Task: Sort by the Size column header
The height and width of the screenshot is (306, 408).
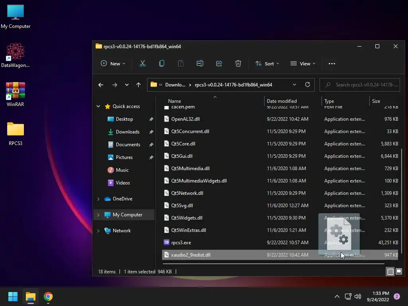Action: (x=376, y=101)
